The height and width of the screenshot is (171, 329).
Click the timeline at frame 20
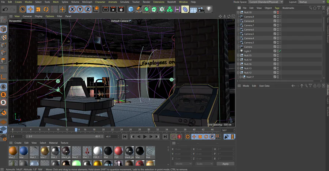tap(103, 130)
